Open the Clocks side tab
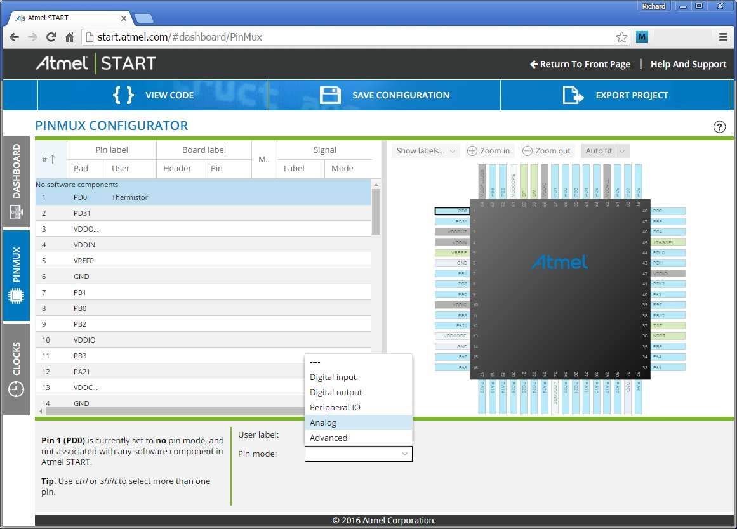Viewport: 737px width, 529px height. (x=17, y=369)
